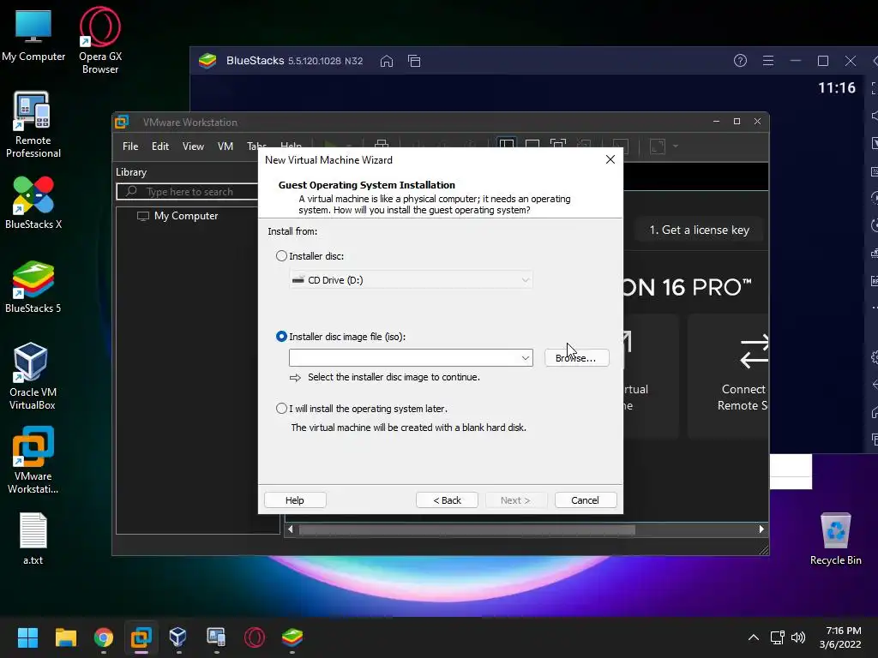The width and height of the screenshot is (878, 658).
Task: Click VirtualBox taskbar icon
Action: (x=178, y=637)
